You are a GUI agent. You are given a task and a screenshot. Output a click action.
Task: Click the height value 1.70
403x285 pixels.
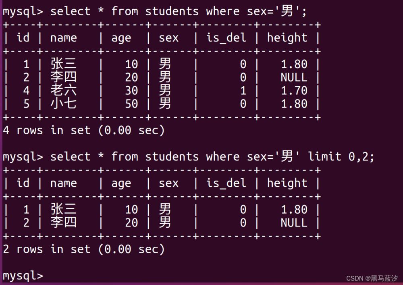pos(294,90)
